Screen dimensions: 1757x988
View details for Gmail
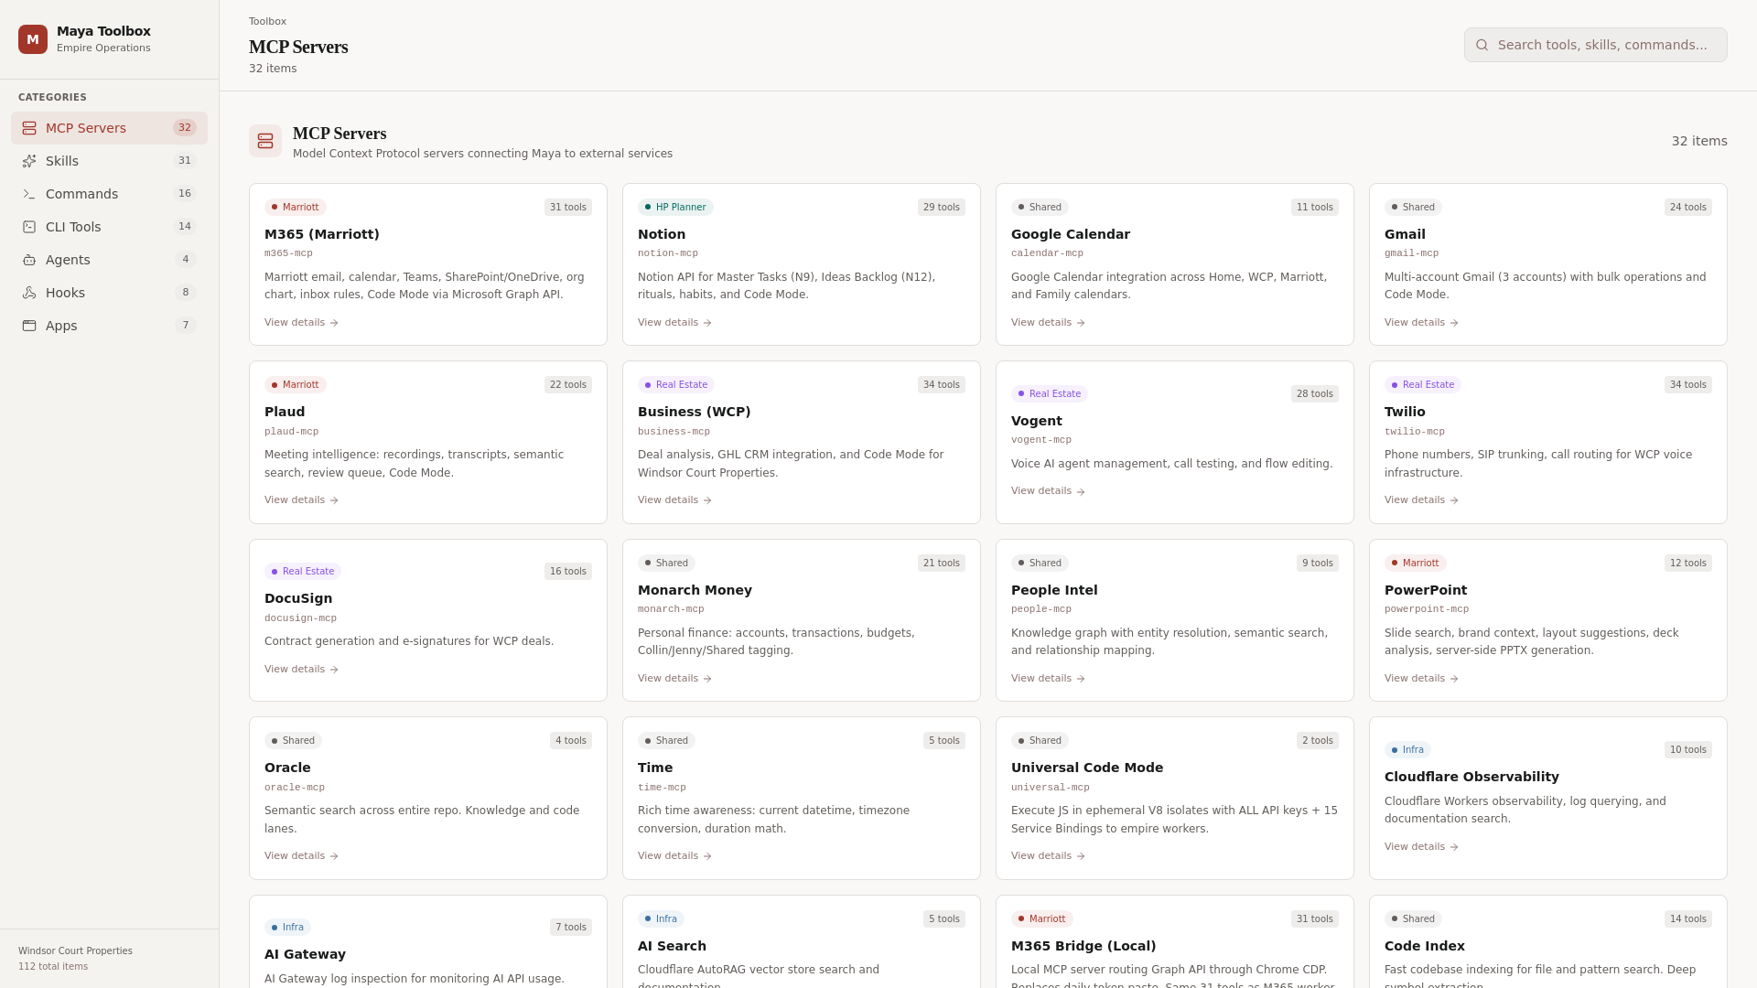click(1421, 323)
